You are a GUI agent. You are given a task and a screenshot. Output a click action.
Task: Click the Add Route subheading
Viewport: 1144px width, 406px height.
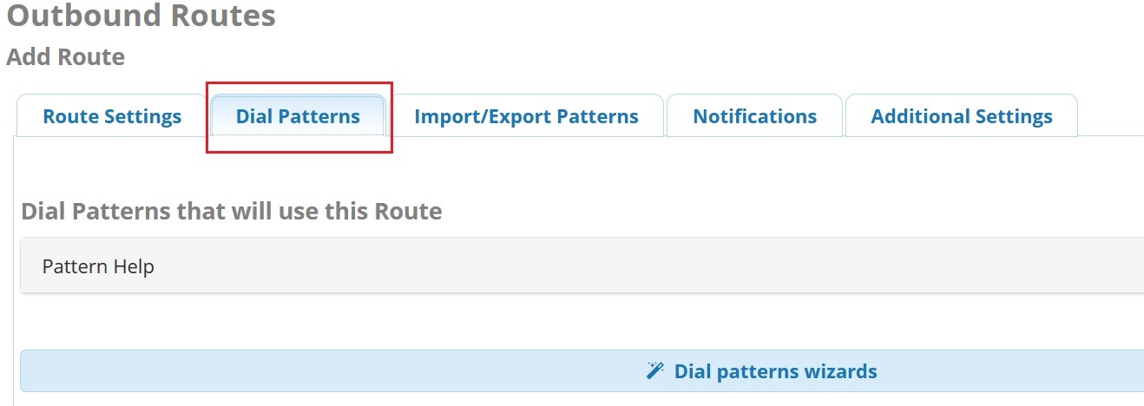[x=65, y=57]
